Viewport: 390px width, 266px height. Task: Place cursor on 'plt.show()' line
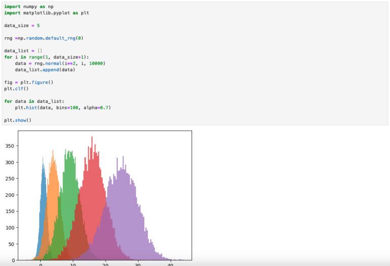[x=18, y=120]
